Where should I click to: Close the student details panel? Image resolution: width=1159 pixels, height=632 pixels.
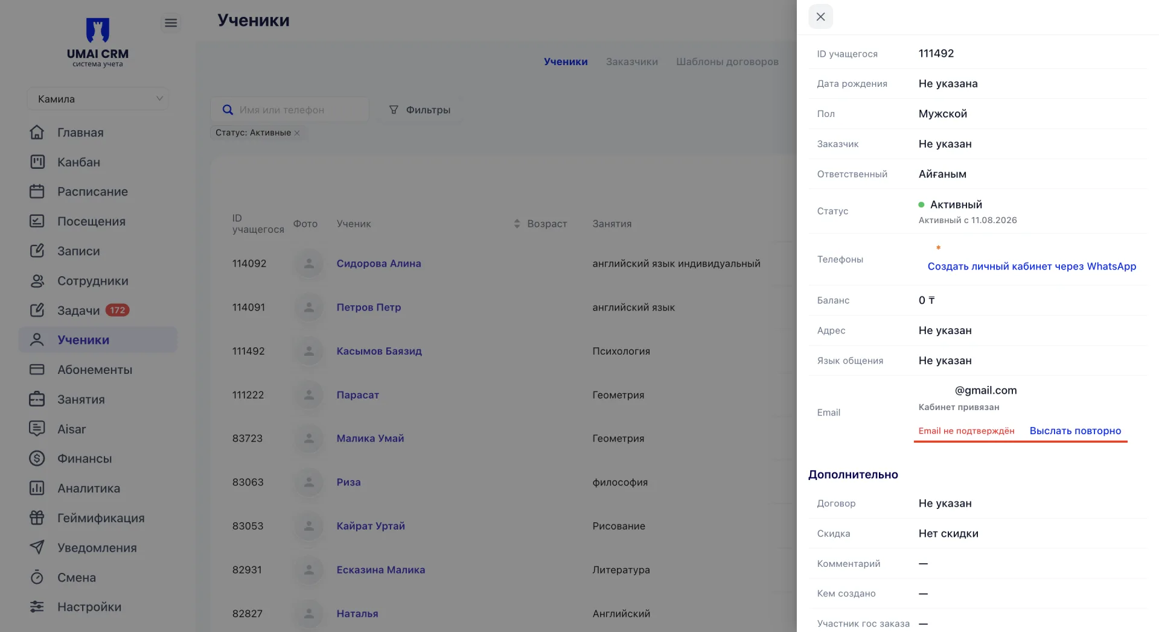(x=820, y=17)
